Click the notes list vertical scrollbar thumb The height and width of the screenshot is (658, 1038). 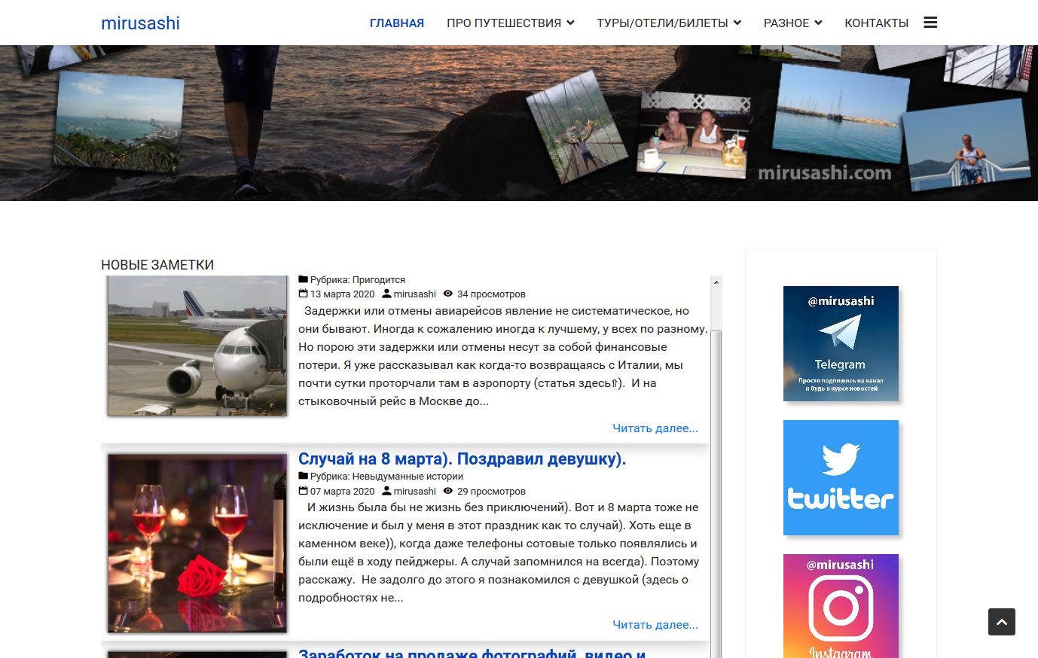[x=716, y=493]
